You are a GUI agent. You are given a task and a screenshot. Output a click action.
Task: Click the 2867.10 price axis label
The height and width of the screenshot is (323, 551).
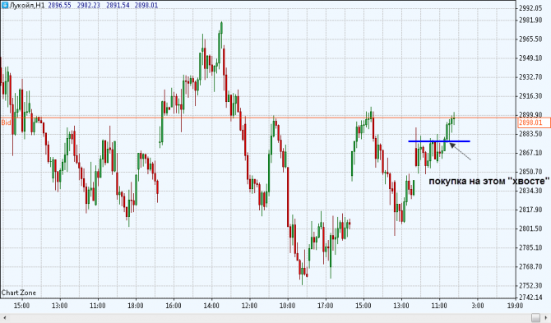[530, 153]
